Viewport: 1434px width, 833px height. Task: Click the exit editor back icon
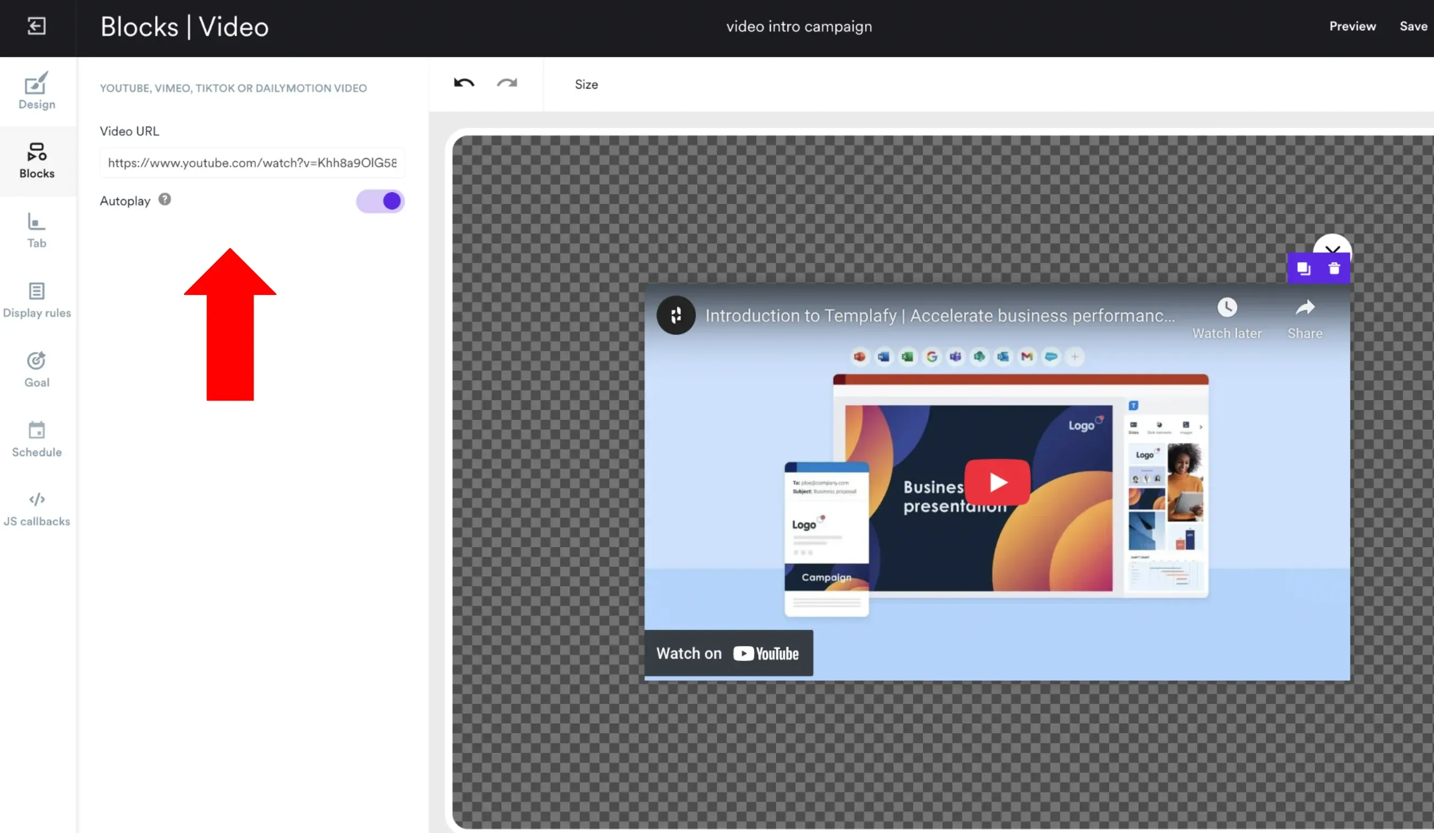(36, 26)
